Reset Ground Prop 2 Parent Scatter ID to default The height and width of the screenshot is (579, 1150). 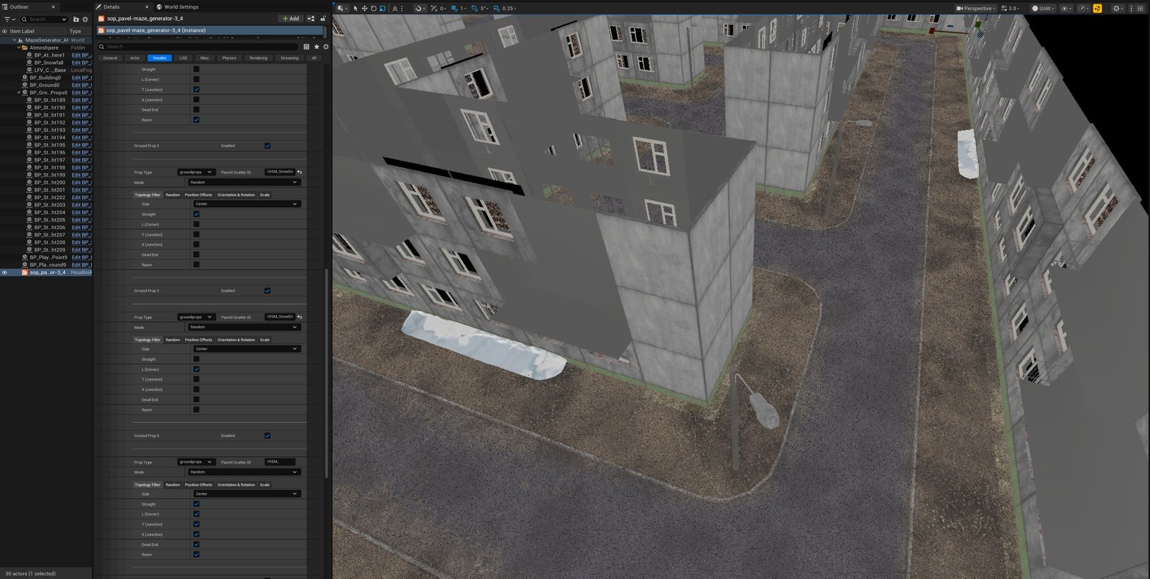(300, 172)
